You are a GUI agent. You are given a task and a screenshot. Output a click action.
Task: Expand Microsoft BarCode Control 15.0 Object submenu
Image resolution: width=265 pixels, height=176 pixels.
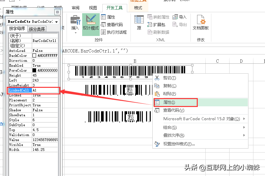point(200,119)
